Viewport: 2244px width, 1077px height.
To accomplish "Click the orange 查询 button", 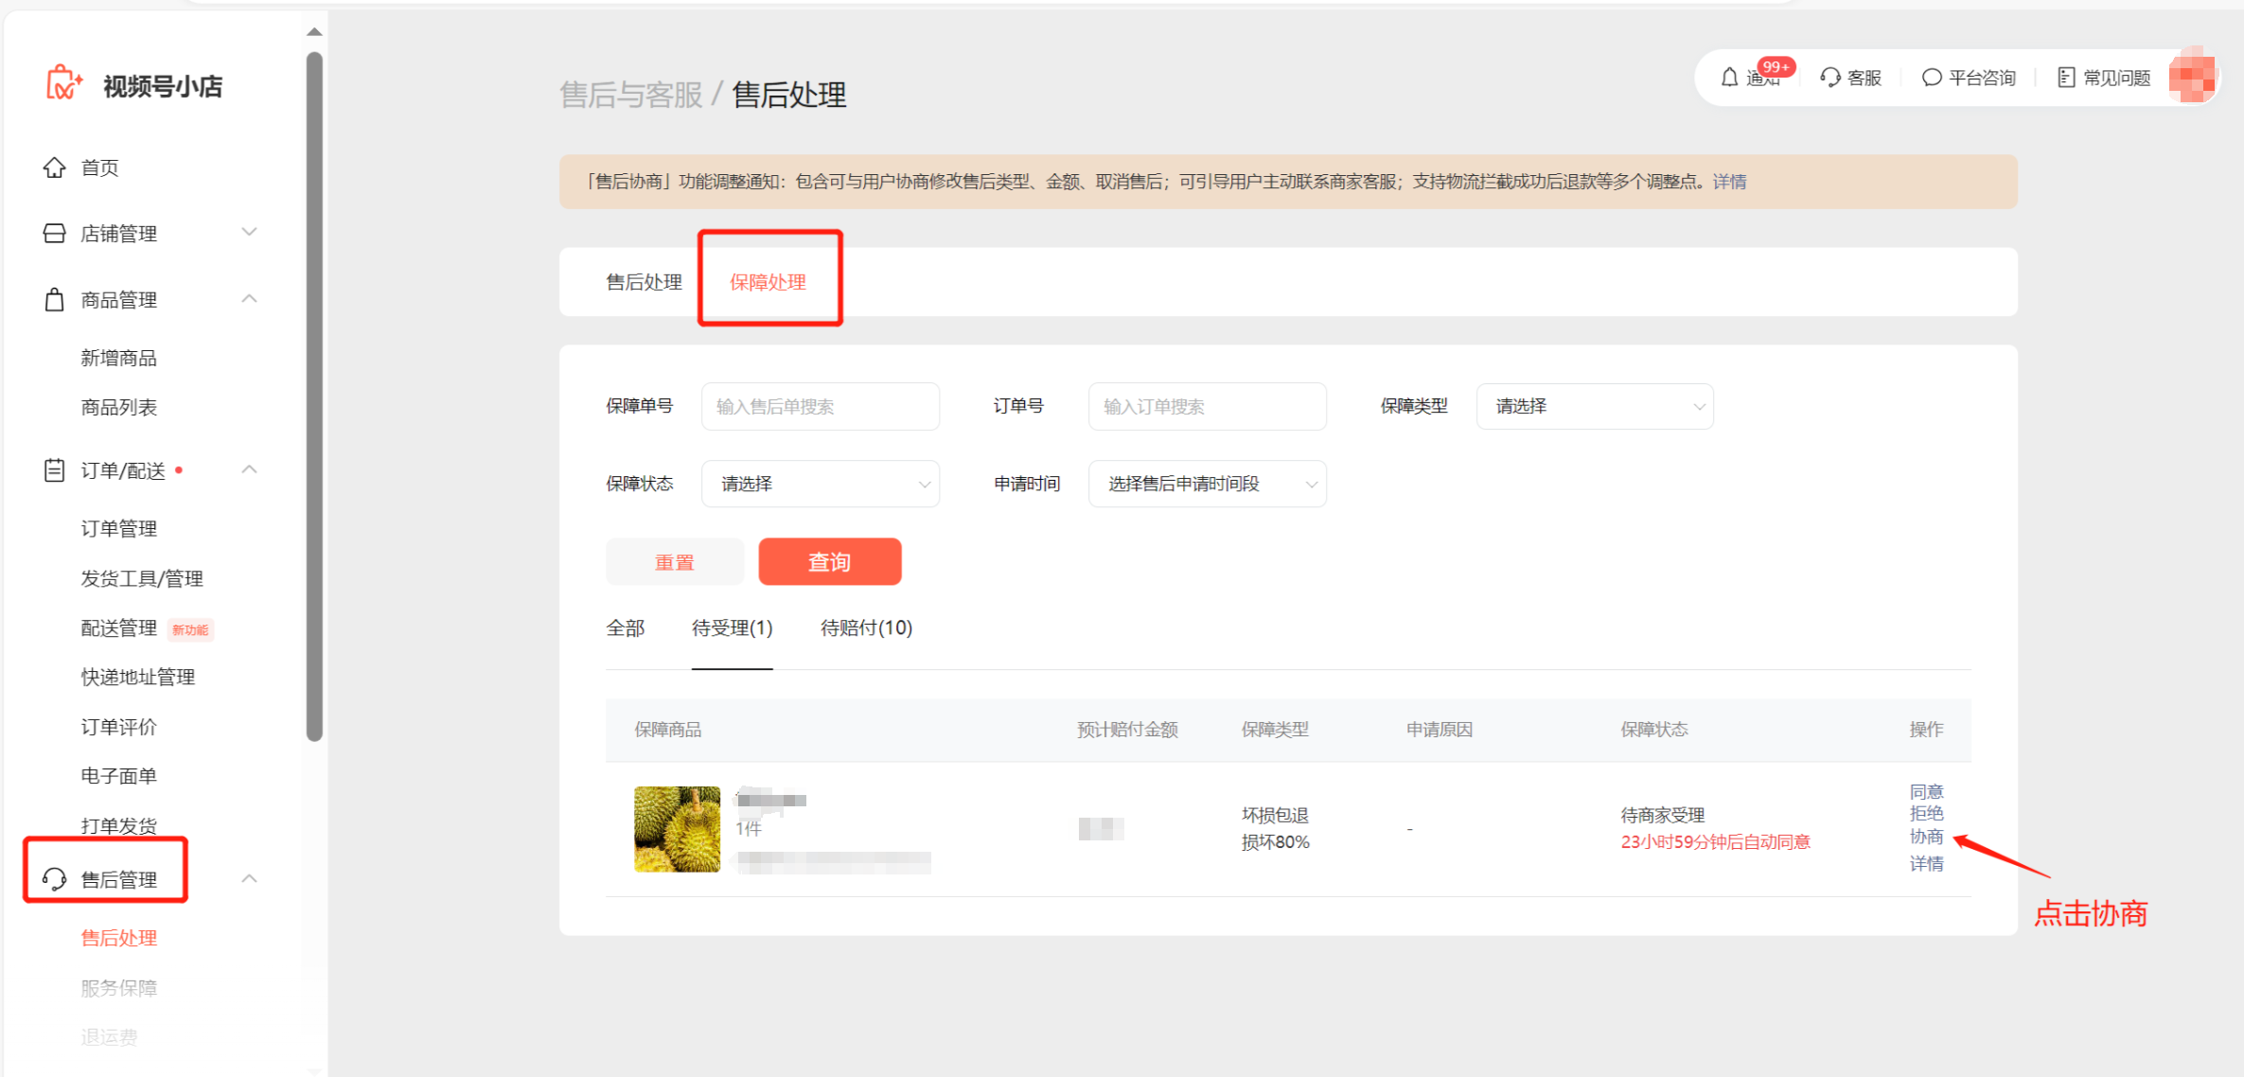I will coord(829,562).
